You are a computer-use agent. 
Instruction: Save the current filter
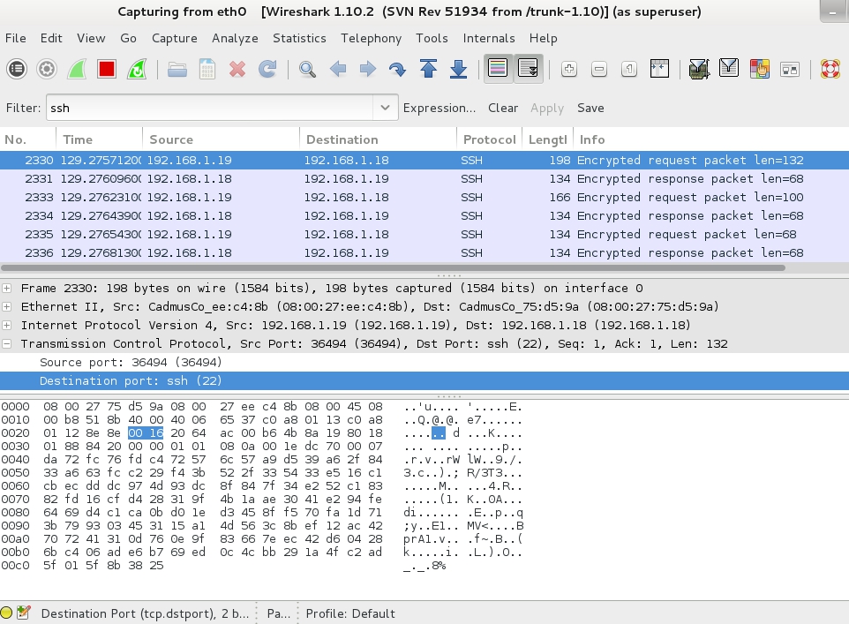click(590, 108)
